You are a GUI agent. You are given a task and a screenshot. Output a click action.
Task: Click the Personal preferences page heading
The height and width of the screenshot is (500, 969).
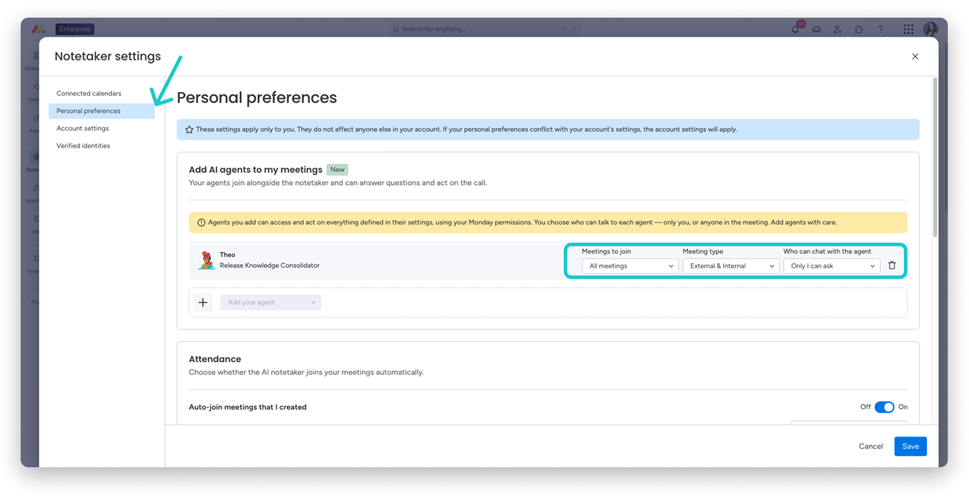pyautogui.click(x=257, y=97)
